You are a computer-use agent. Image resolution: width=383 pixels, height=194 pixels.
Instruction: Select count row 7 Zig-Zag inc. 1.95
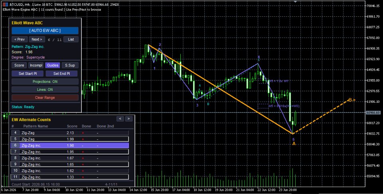click(x=69, y=152)
